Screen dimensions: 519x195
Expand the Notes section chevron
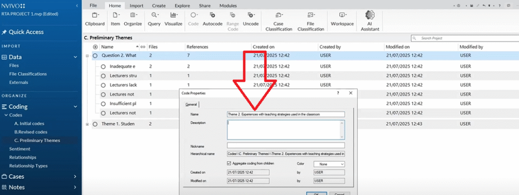pyautogui.click(x=76, y=187)
